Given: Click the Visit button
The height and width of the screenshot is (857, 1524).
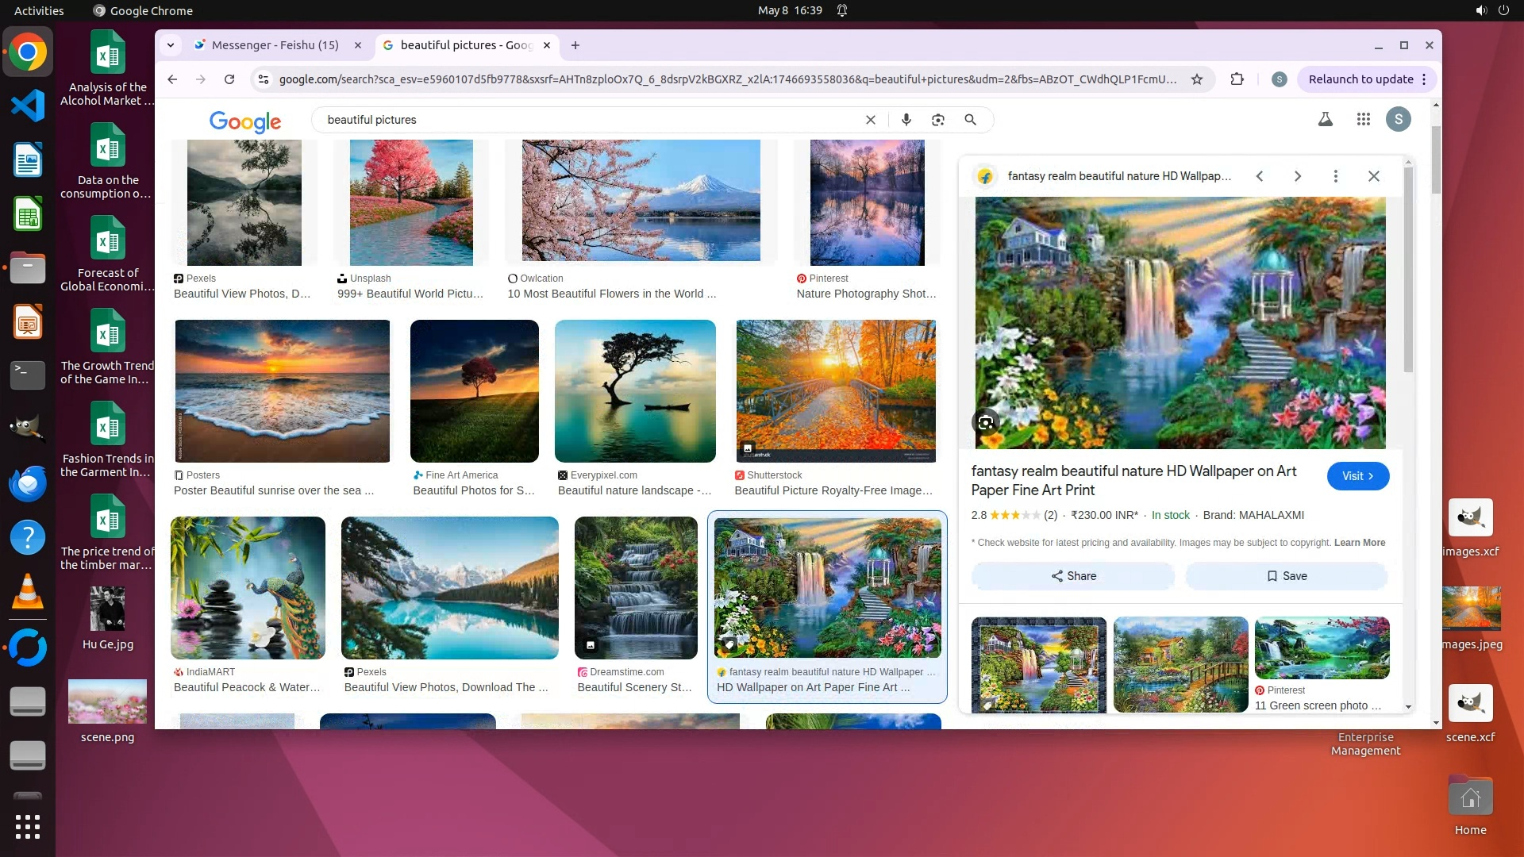Looking at the screenshot, I should tap(1357, 476).
